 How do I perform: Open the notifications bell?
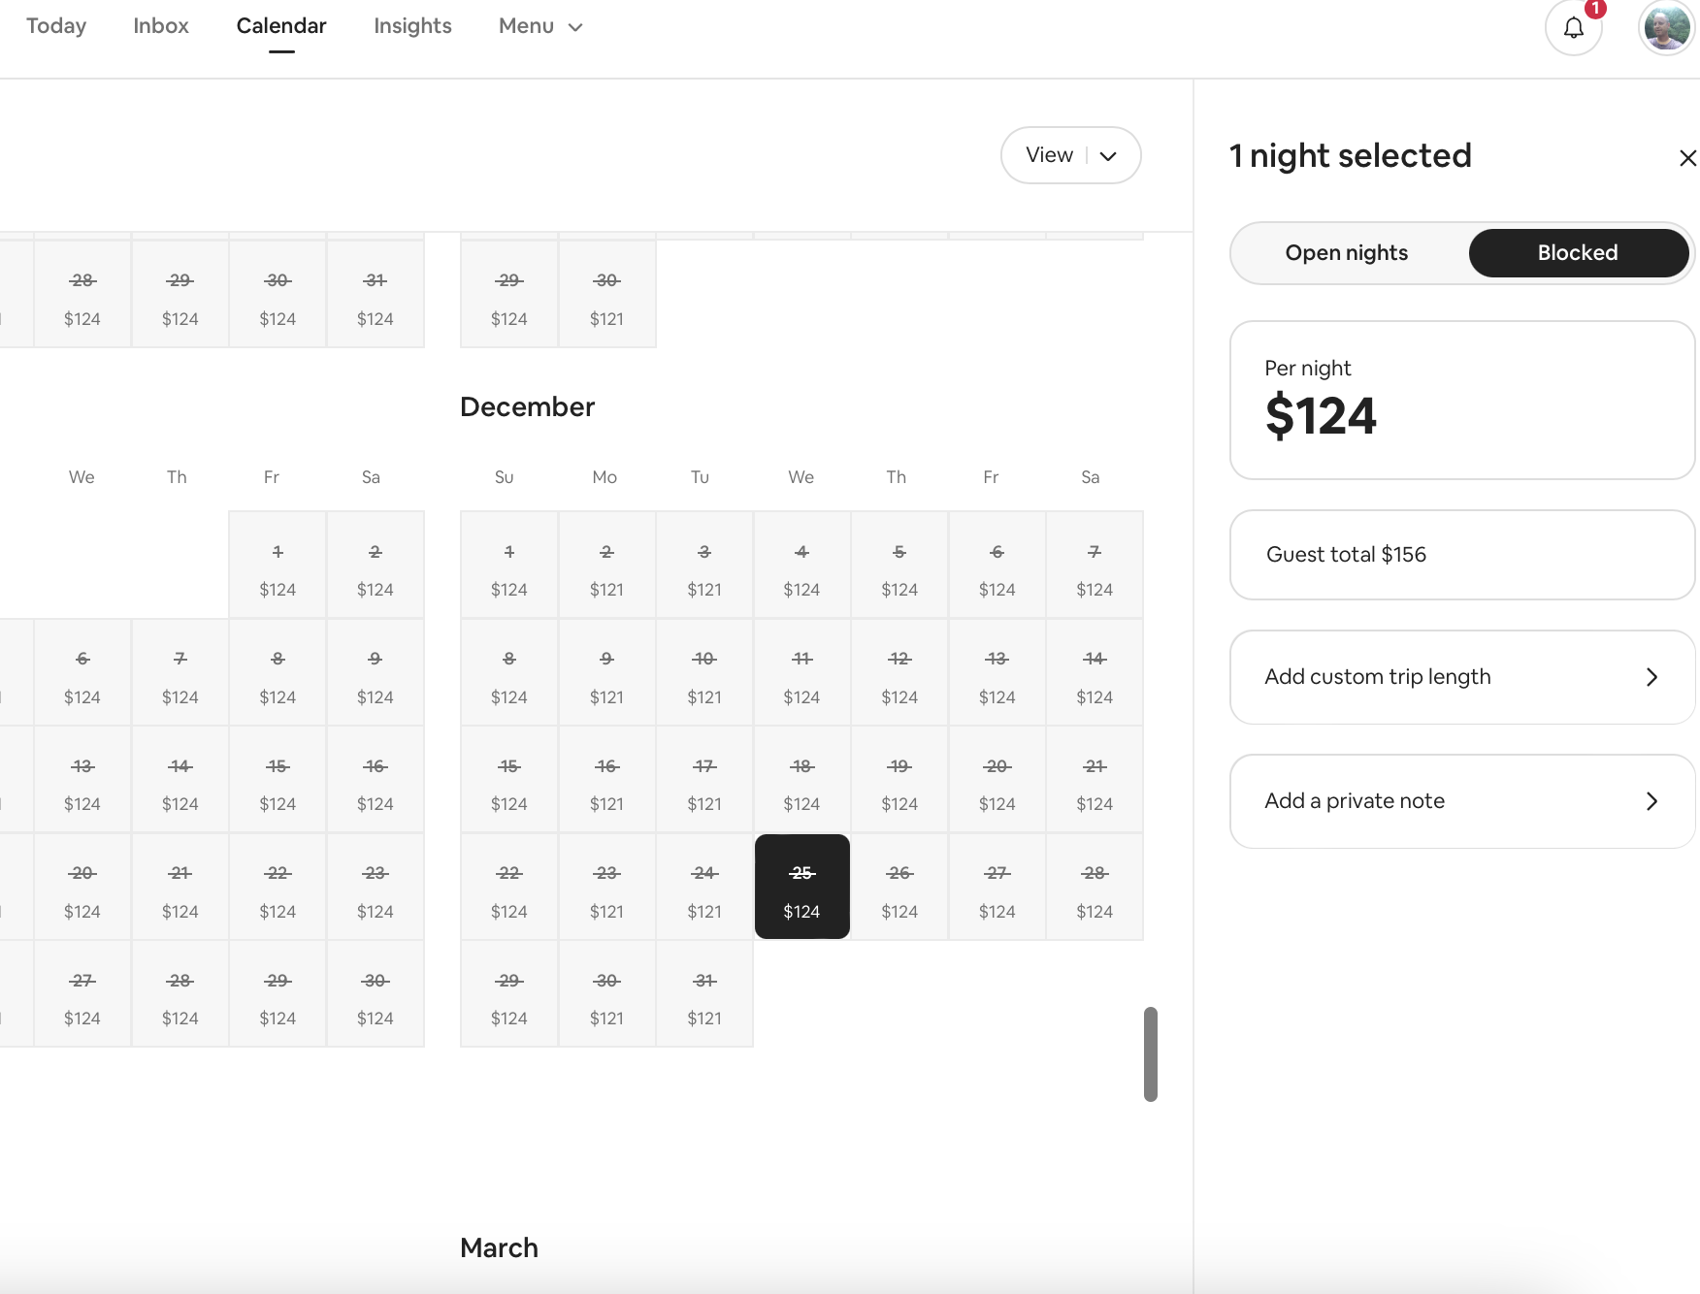[x=1573, y=28]
